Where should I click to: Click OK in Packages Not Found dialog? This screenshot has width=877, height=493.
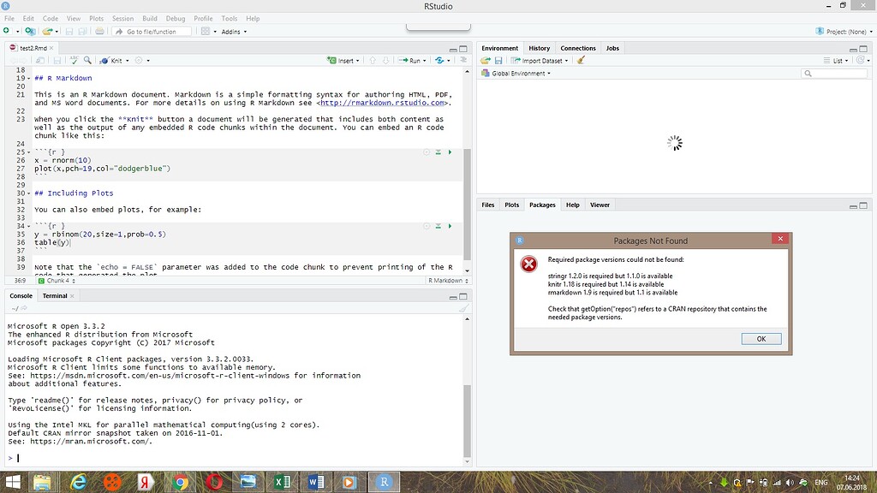761,338
